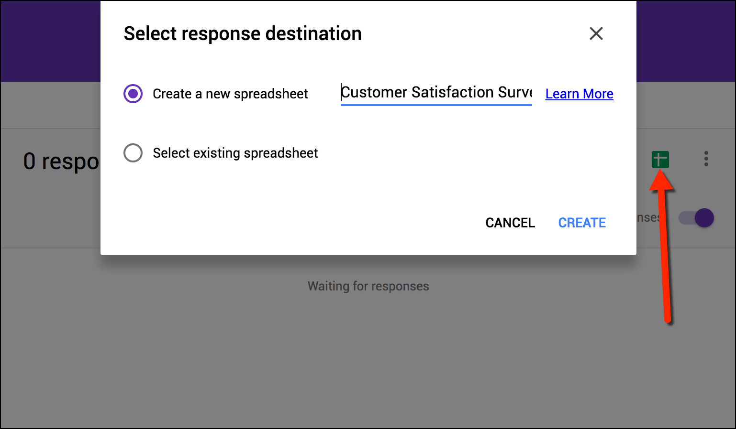Click the Create a new spreadsheet label text

coord(230,94)
